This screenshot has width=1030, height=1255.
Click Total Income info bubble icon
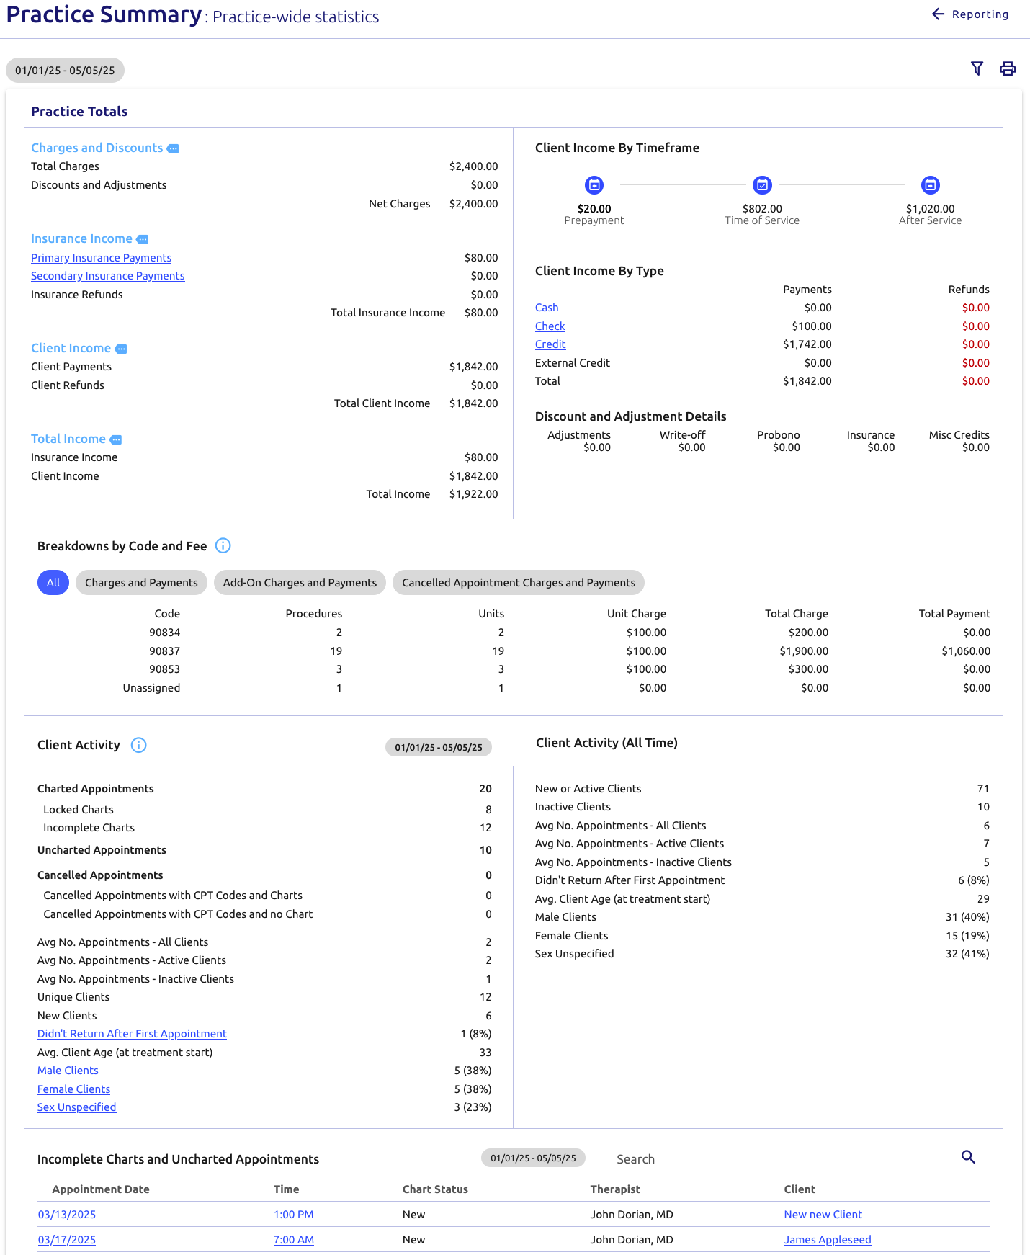pos(116,439)
